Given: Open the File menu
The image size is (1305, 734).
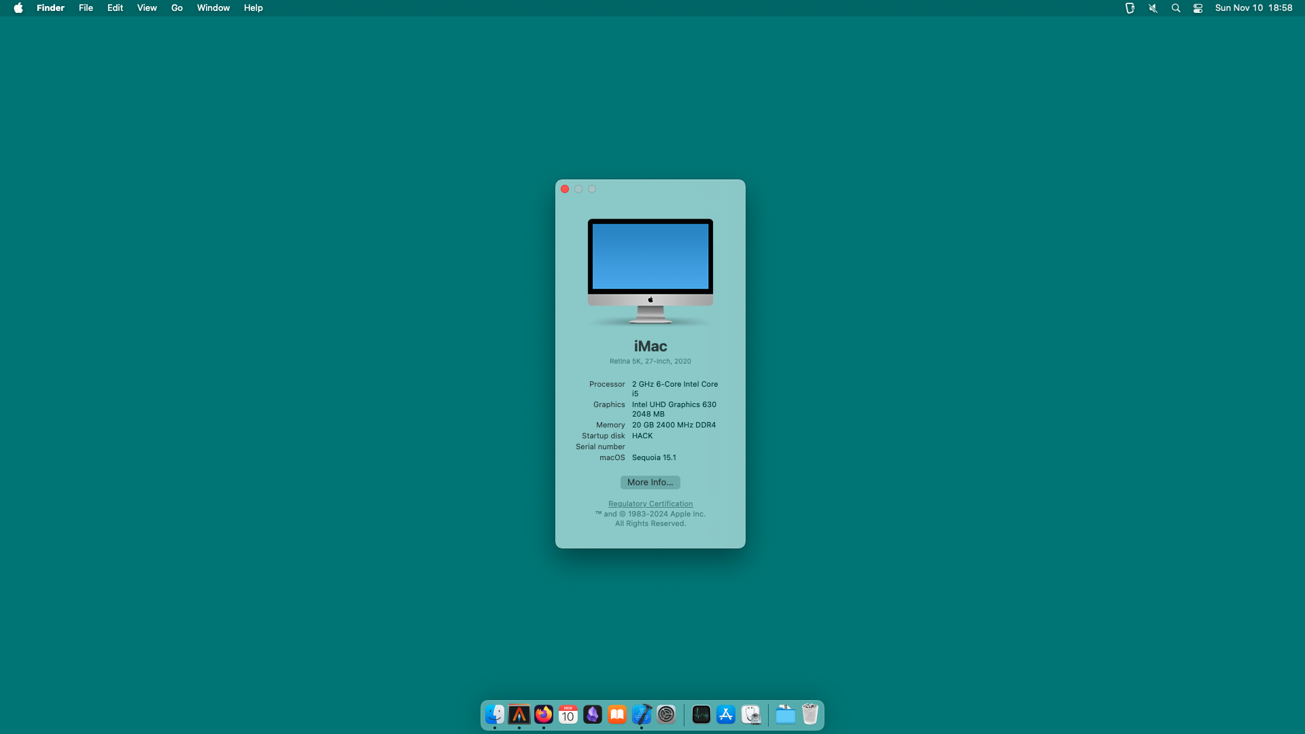Looking at the screenshot, I should pos(86,8).
